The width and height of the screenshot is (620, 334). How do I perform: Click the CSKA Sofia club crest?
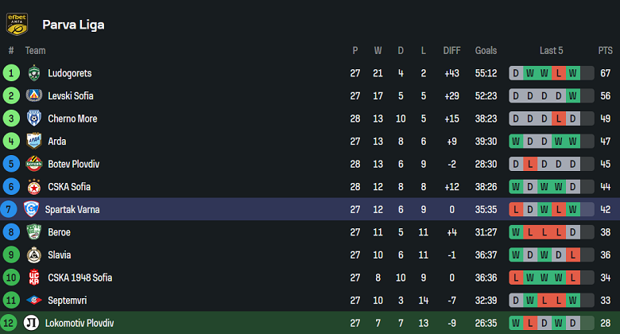(33, 187)
